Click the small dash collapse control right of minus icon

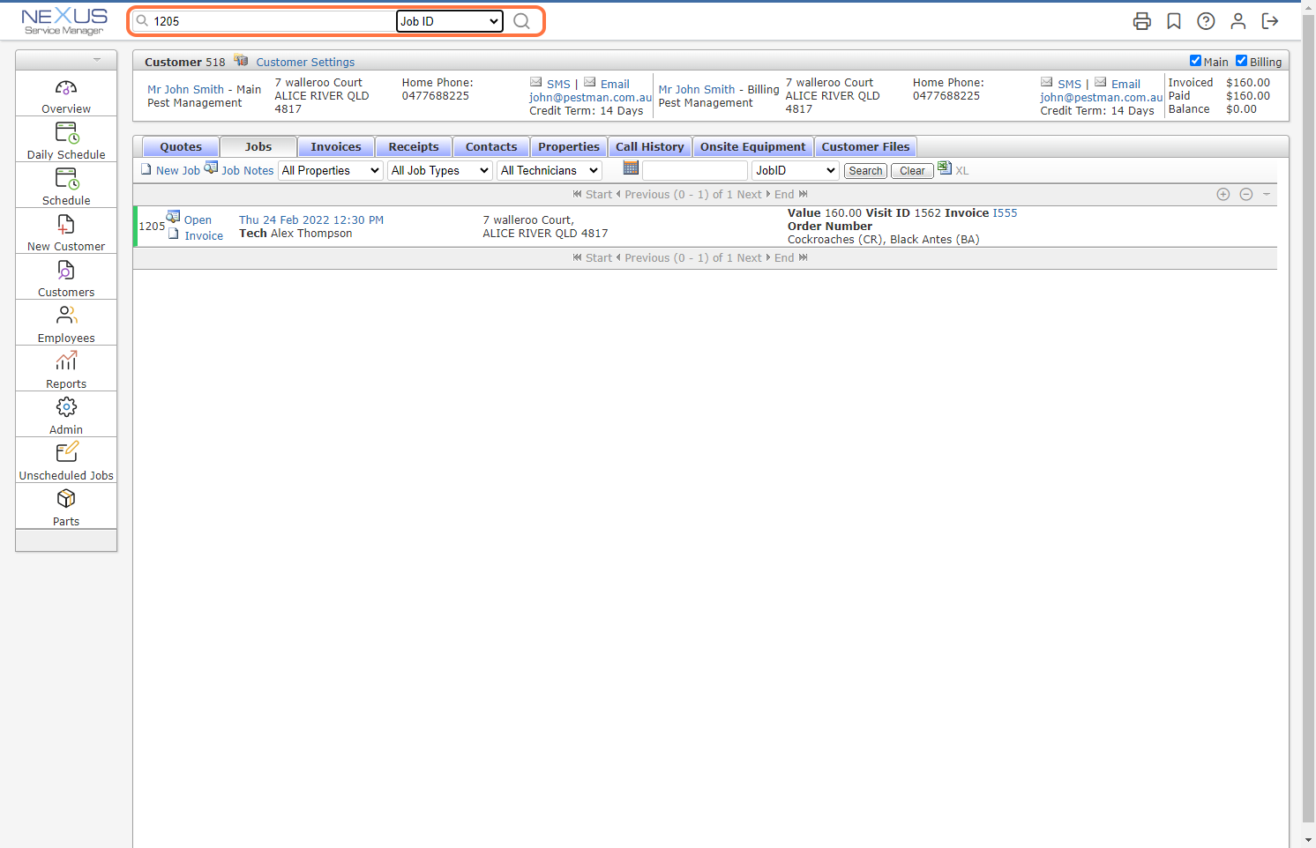[x=1267, y=194]
